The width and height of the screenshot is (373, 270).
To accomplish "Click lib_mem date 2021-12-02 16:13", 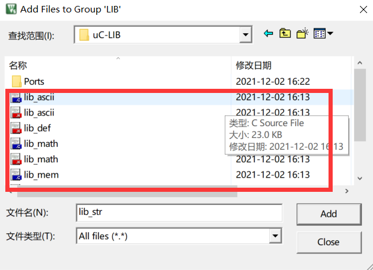I will pos(273,175).
